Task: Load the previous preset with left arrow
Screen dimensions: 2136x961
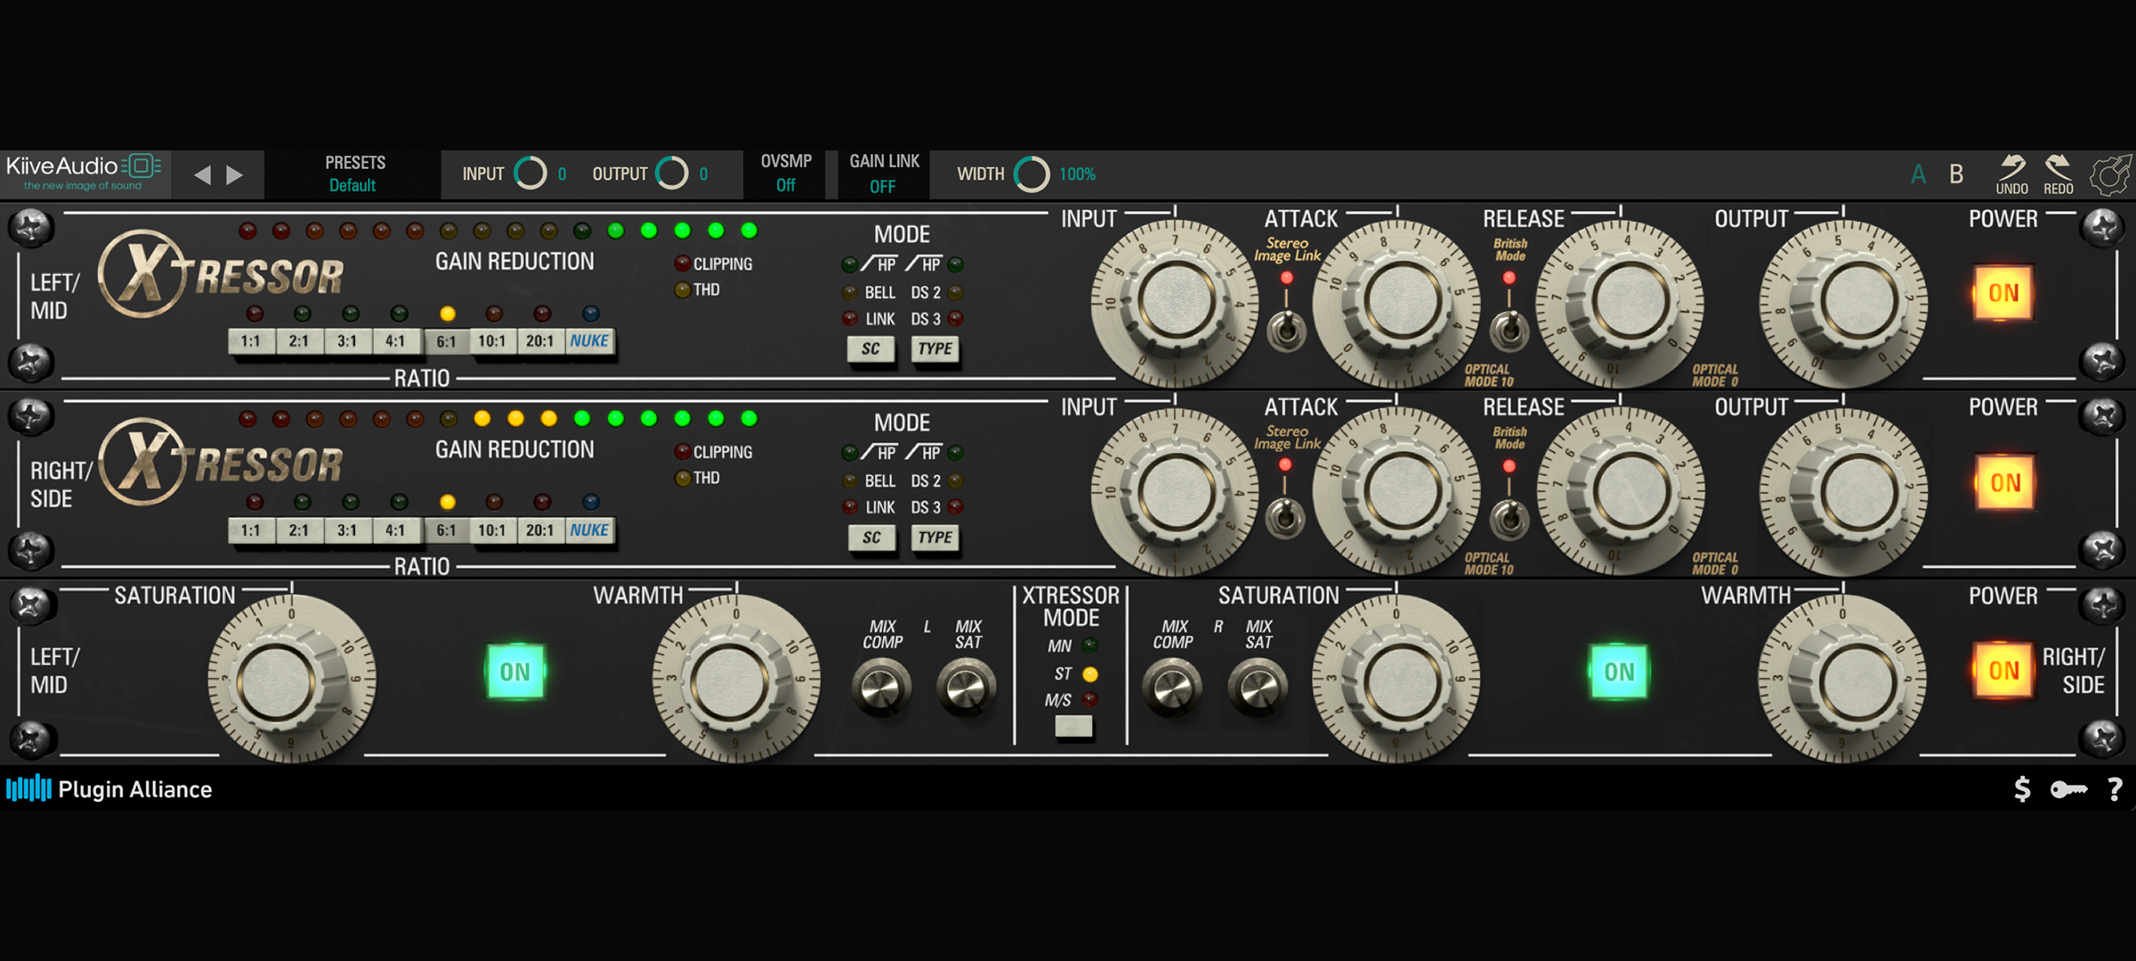Action: (203, 174)
